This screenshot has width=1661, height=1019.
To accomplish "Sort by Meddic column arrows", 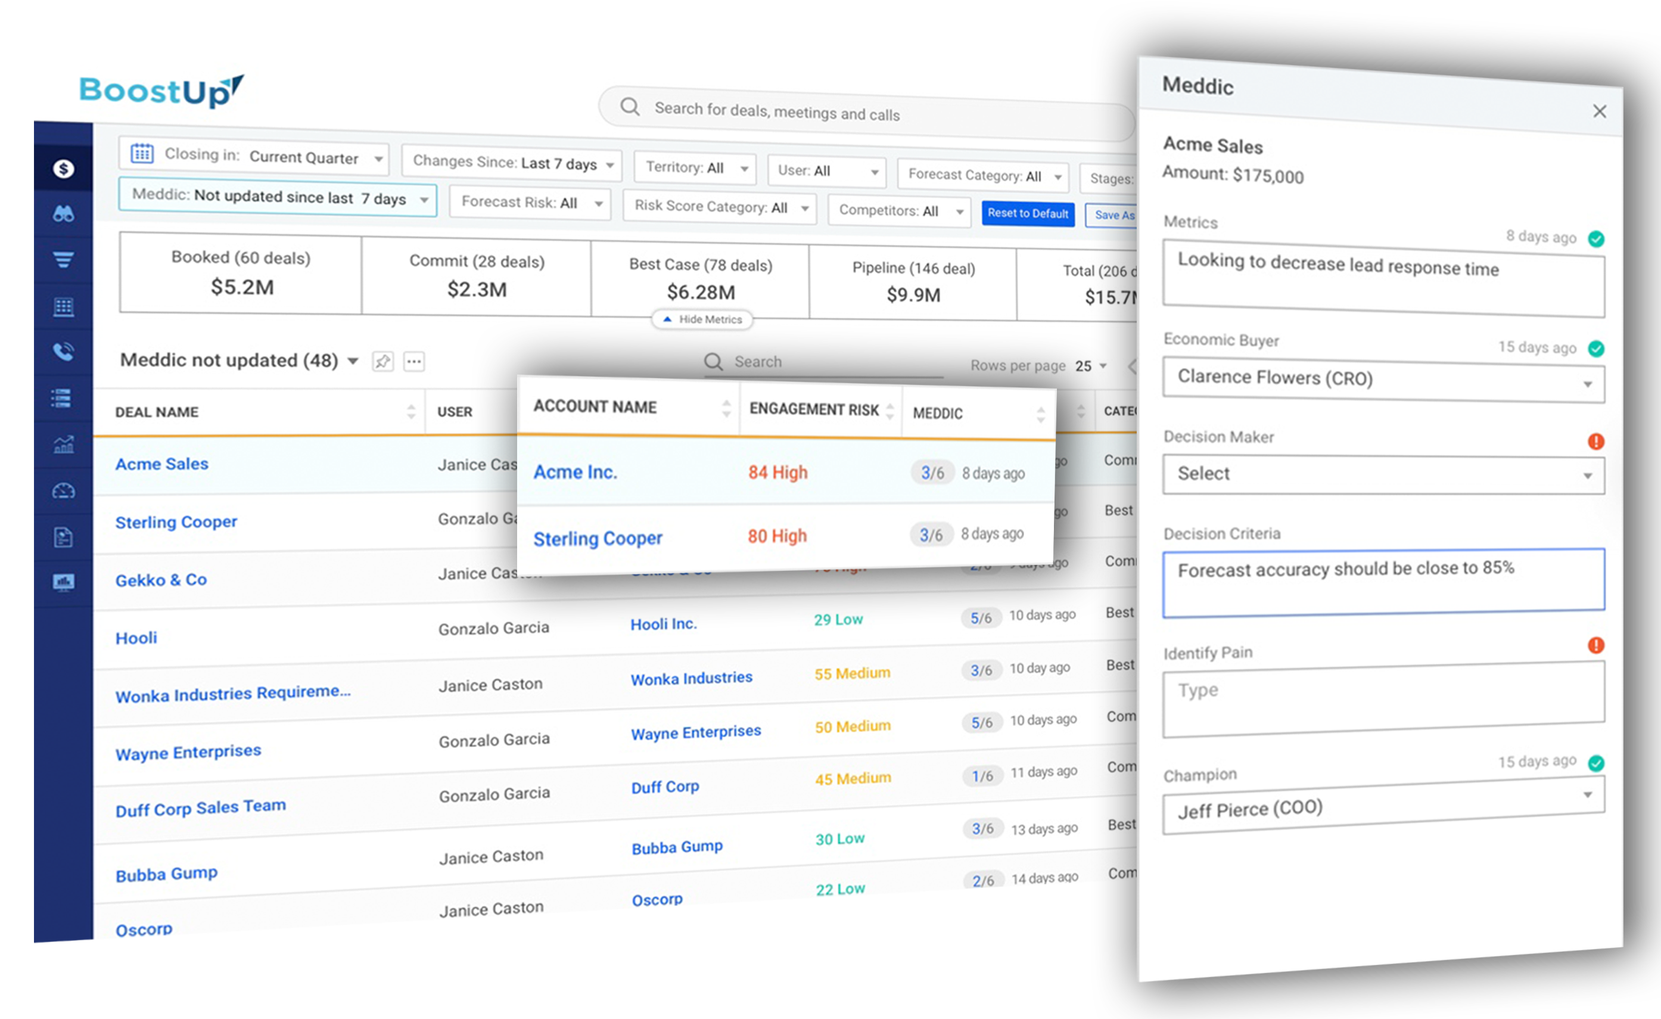I will click(1041, 415).
